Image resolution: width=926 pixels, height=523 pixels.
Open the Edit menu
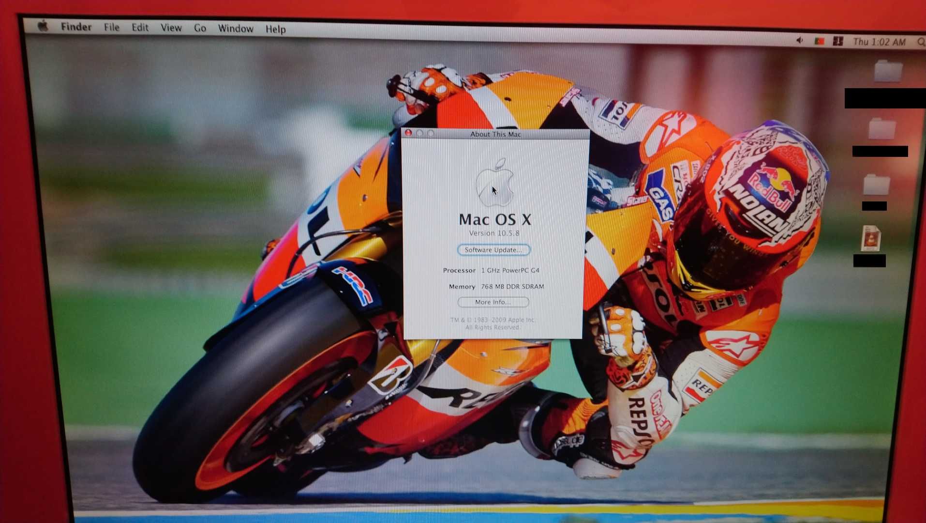[140, 28]
